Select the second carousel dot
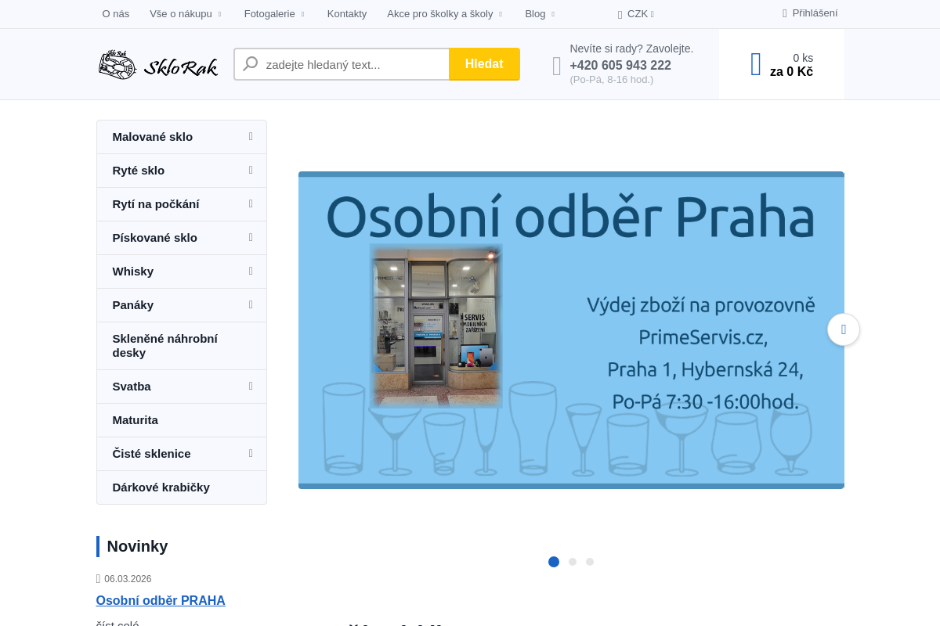 coord(573,562)
